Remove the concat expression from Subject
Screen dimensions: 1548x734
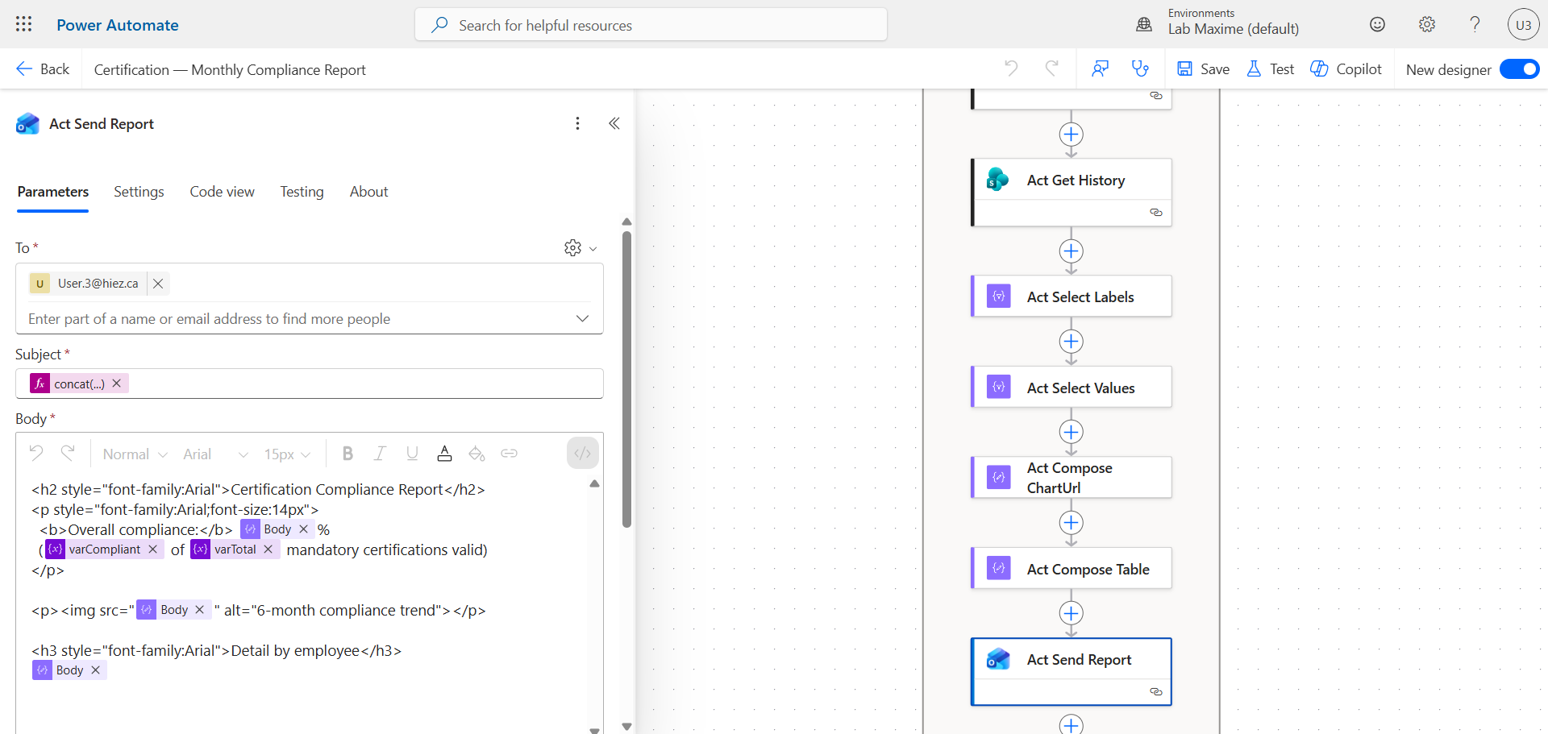[x=117, y=384]
